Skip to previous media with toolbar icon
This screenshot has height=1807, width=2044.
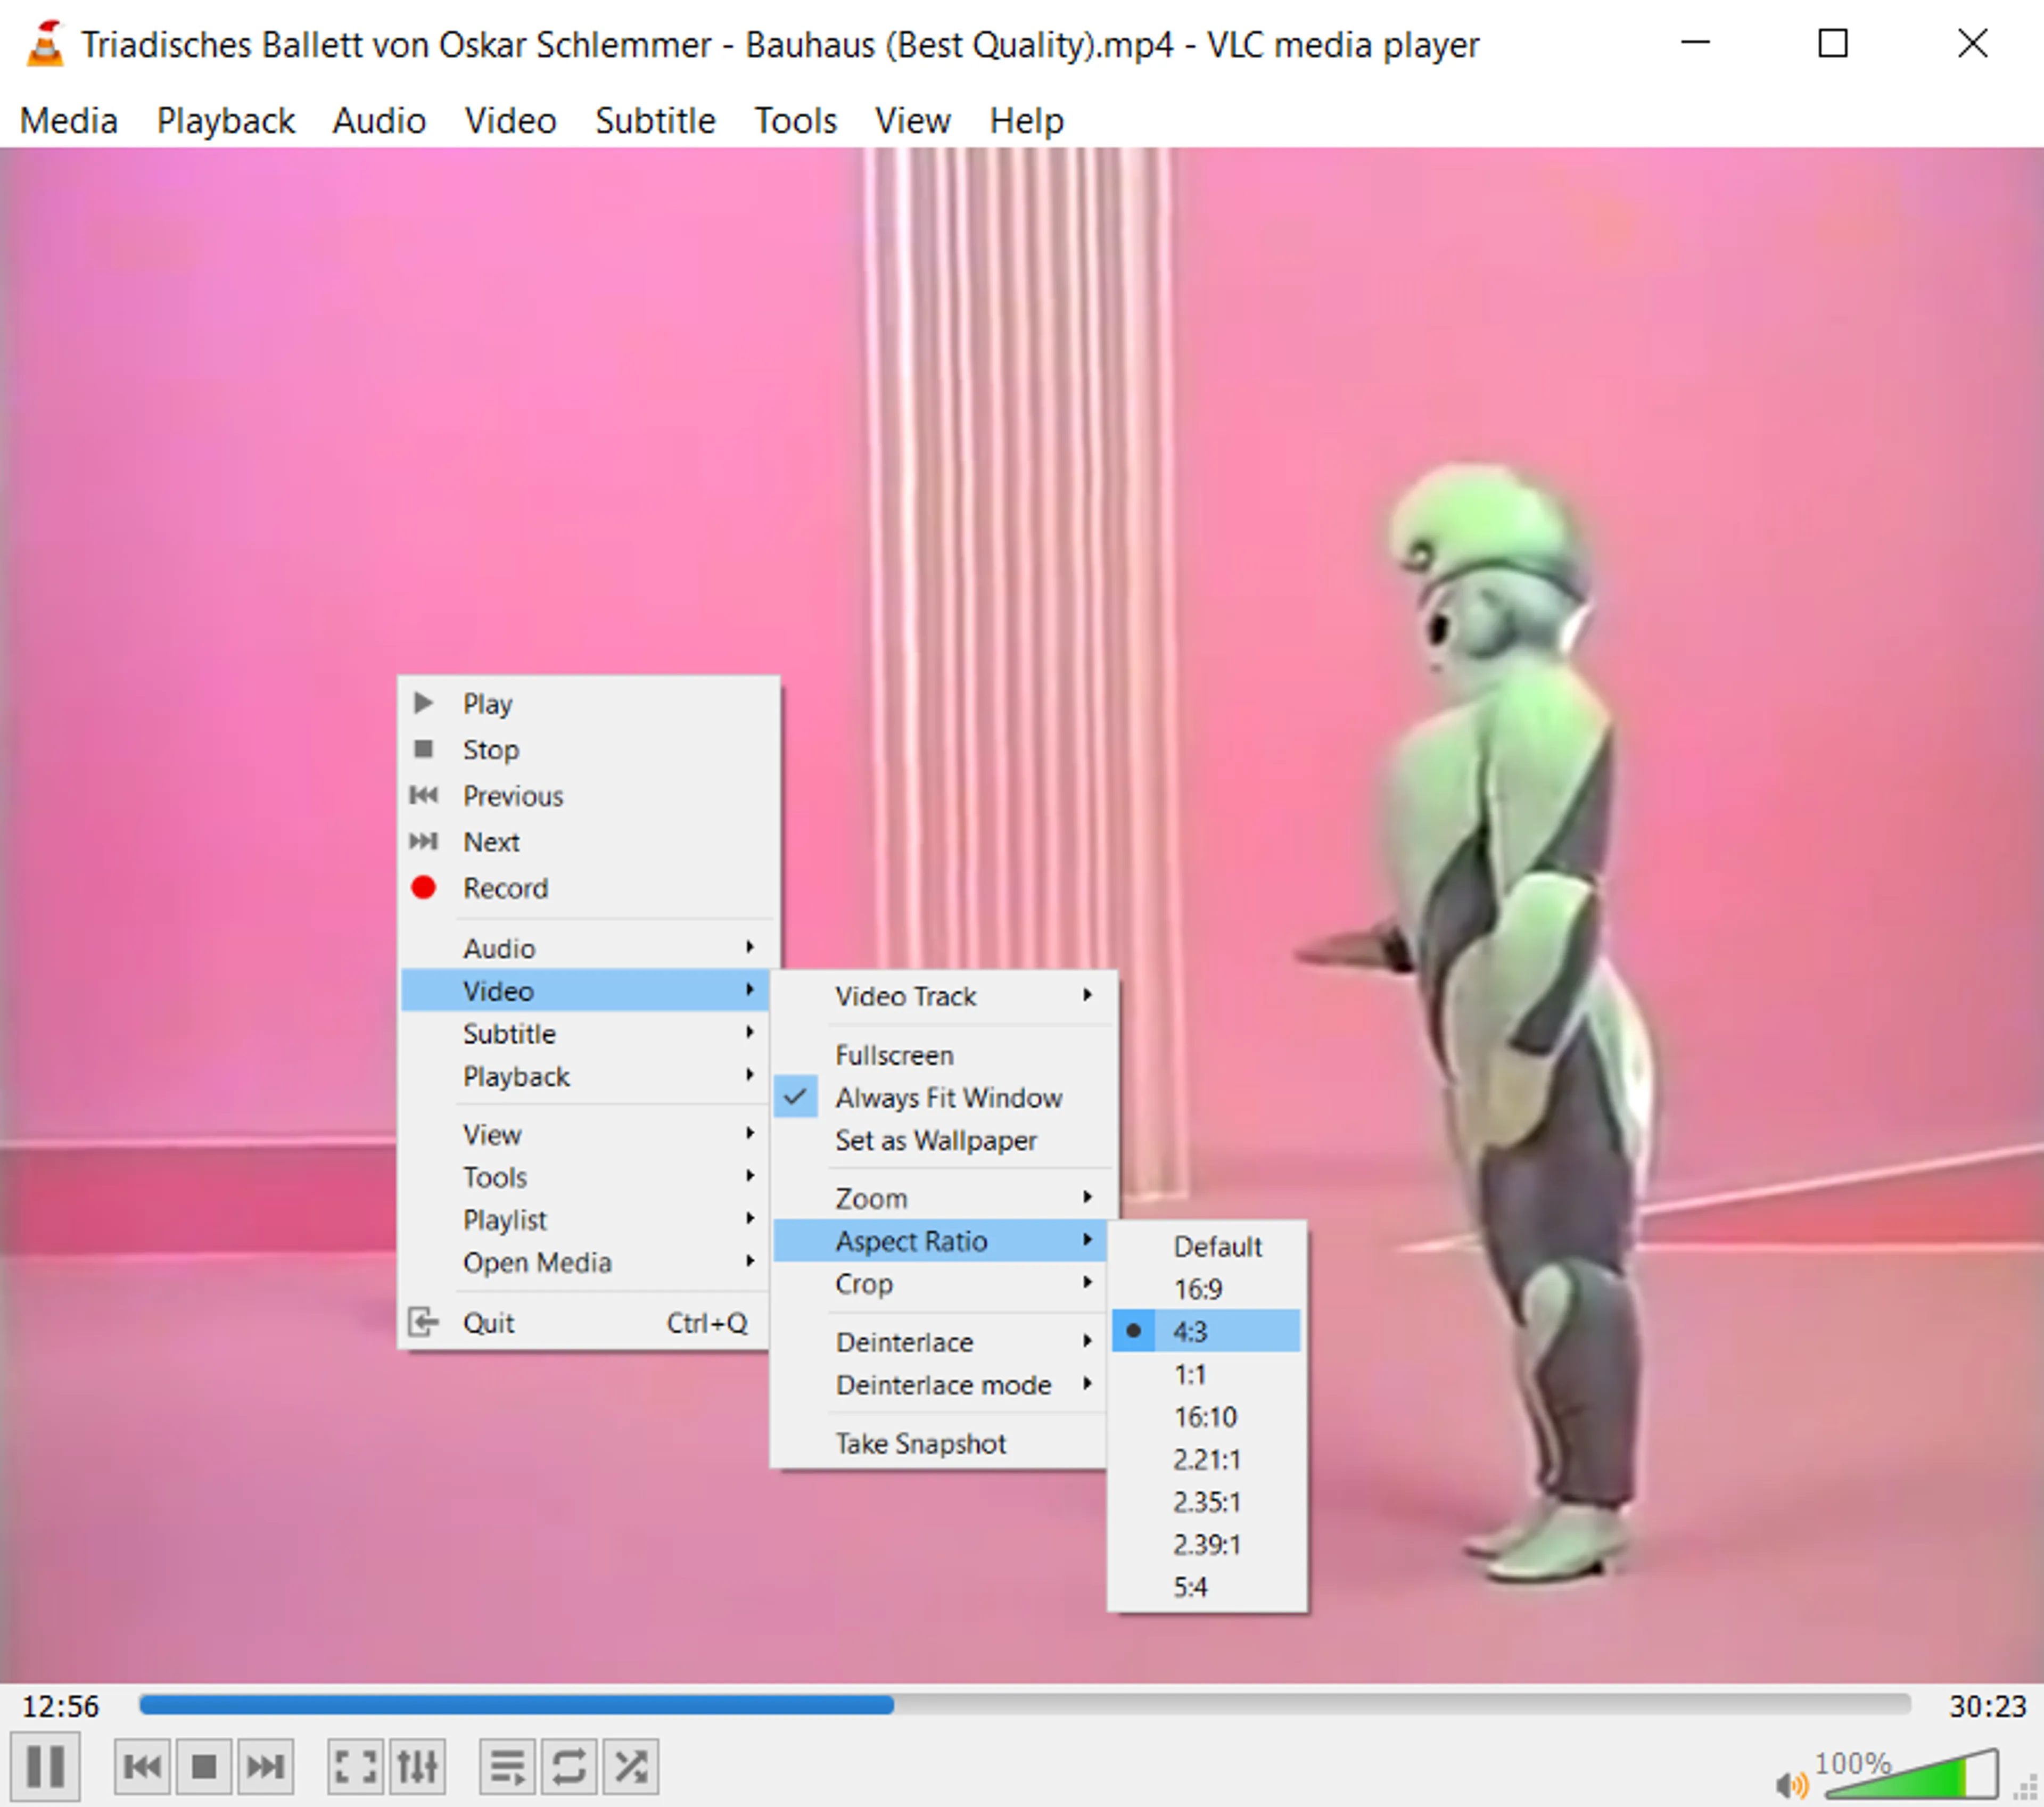(x=141, y=1765)
